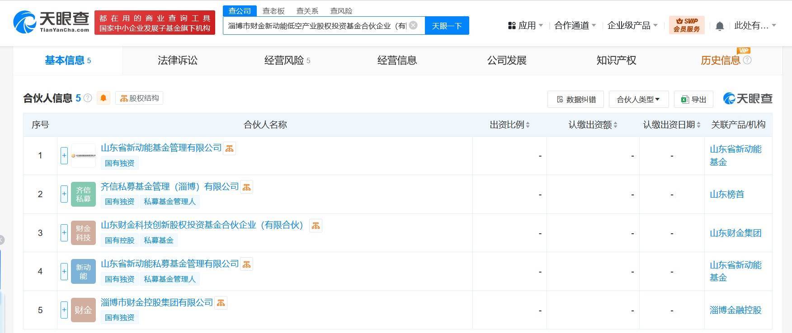Open the user account dropdown 此处有…
792x333 pixels.
coord(755,25)
